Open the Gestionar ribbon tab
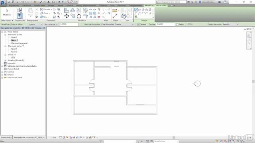The image size is (255, 143). coord(122,6)
